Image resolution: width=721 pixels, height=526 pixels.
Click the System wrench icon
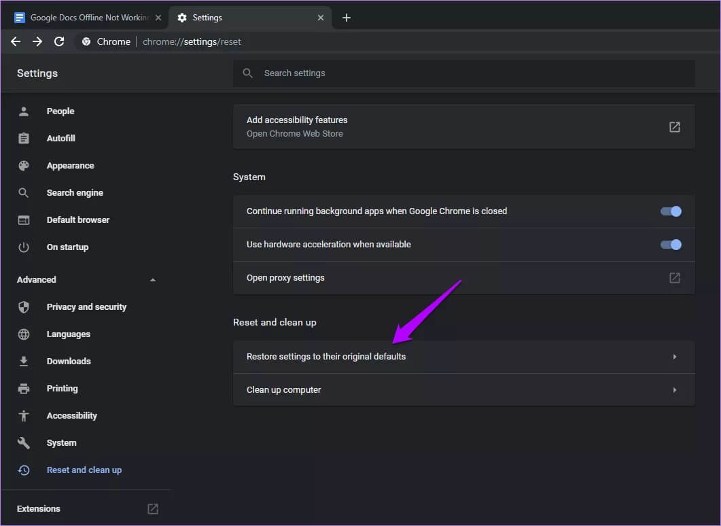click(24, 443)
